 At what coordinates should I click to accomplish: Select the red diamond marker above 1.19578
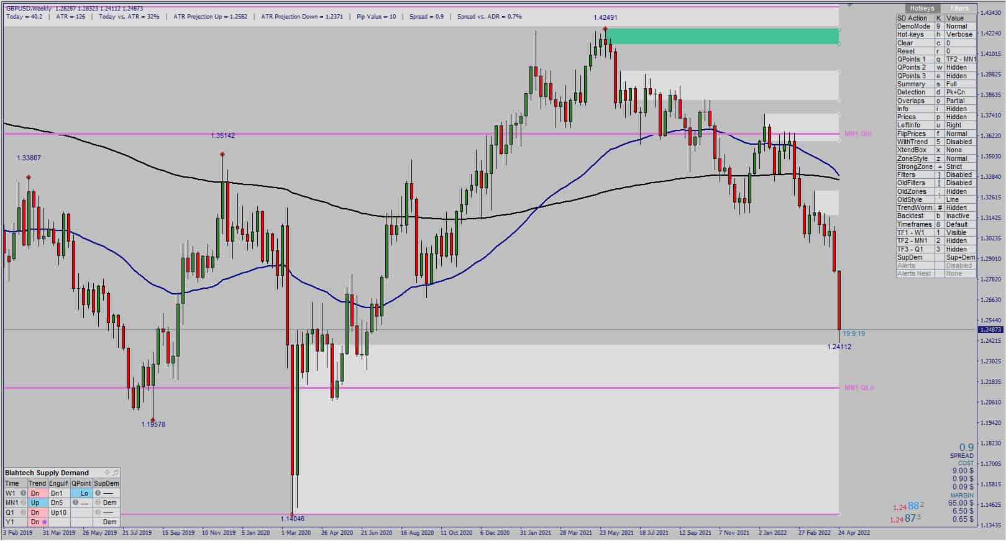(153, 420)
